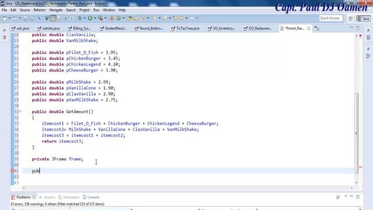Click the New file toolbar icon
This screenshot has height=210, width=373.
tap(5, 18)
